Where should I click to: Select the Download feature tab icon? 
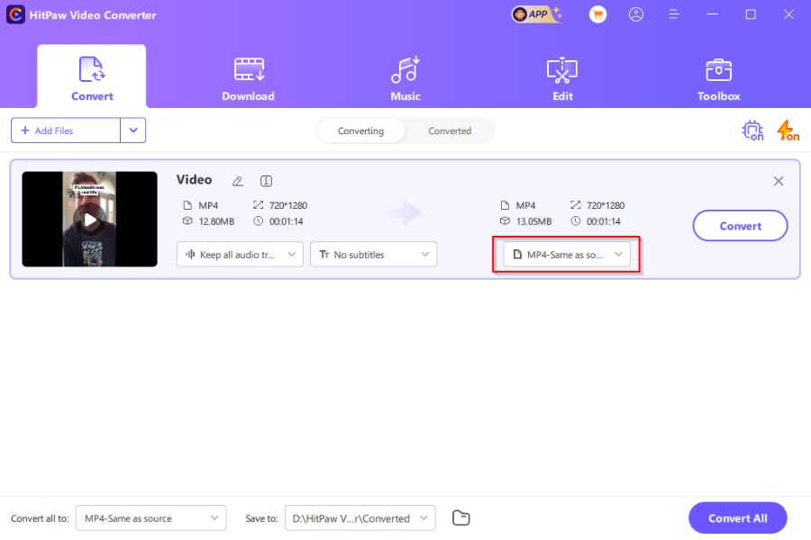248,68
